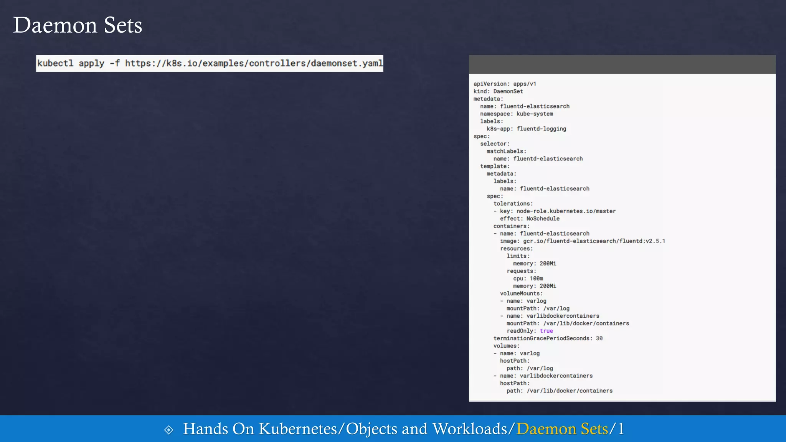Click the 'path: /var/log' line
The height and width of the screenshot is (442, 786).
(x=530, y=368)
